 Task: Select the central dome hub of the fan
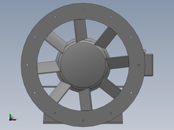pyautogui.click(x=83, y=65)
